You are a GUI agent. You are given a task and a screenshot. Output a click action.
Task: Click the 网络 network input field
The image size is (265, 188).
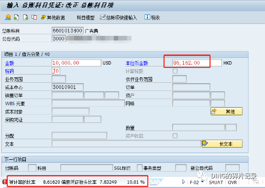click(x=191, y=103)
